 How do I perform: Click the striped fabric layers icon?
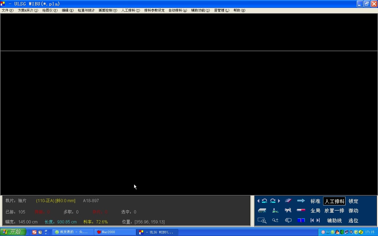click(288, 201)
